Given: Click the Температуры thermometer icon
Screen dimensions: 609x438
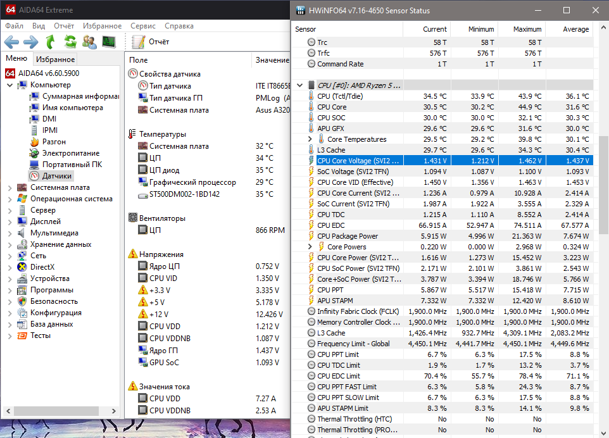Looking at the screenshot, I should 132,134.
